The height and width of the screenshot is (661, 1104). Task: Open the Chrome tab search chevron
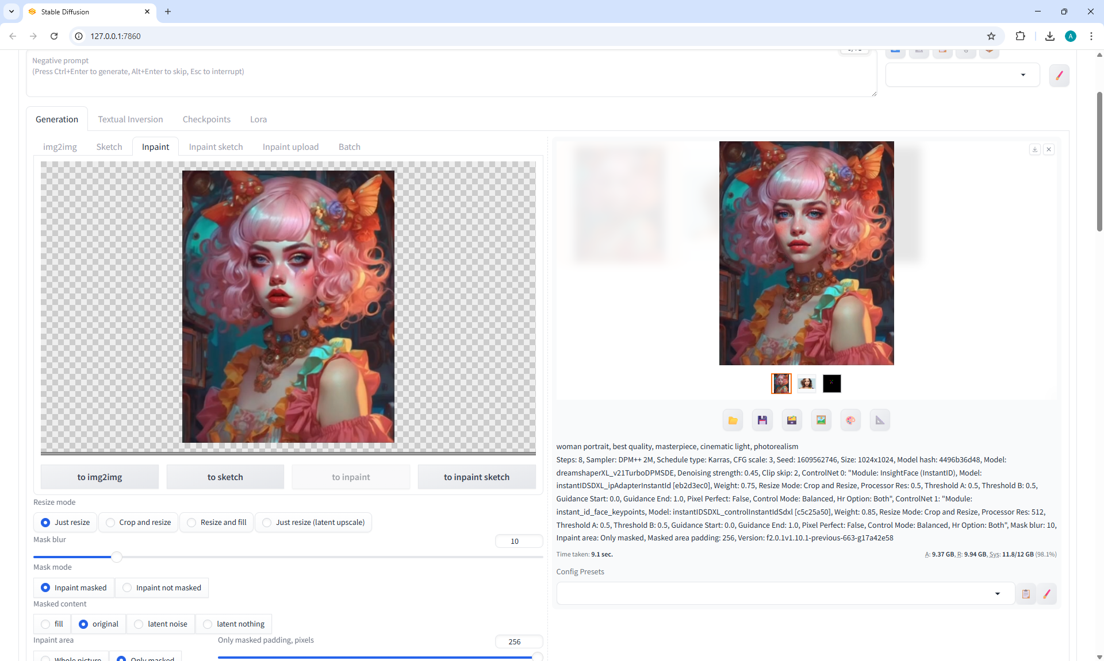pos(11,11)
